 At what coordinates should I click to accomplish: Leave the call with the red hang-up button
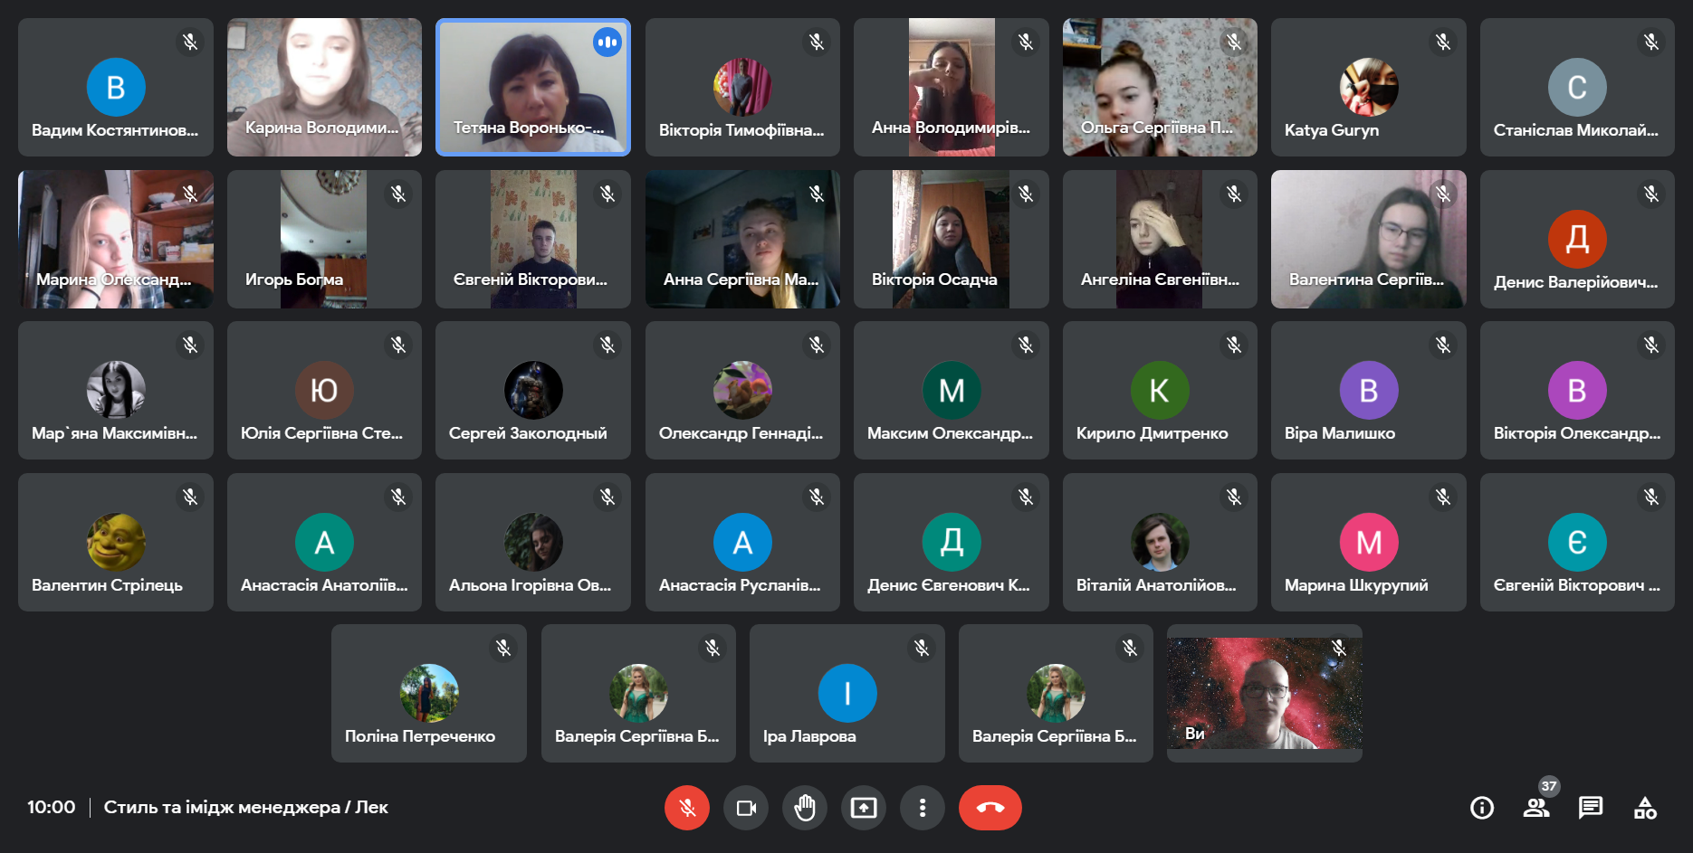coord(990,808)
